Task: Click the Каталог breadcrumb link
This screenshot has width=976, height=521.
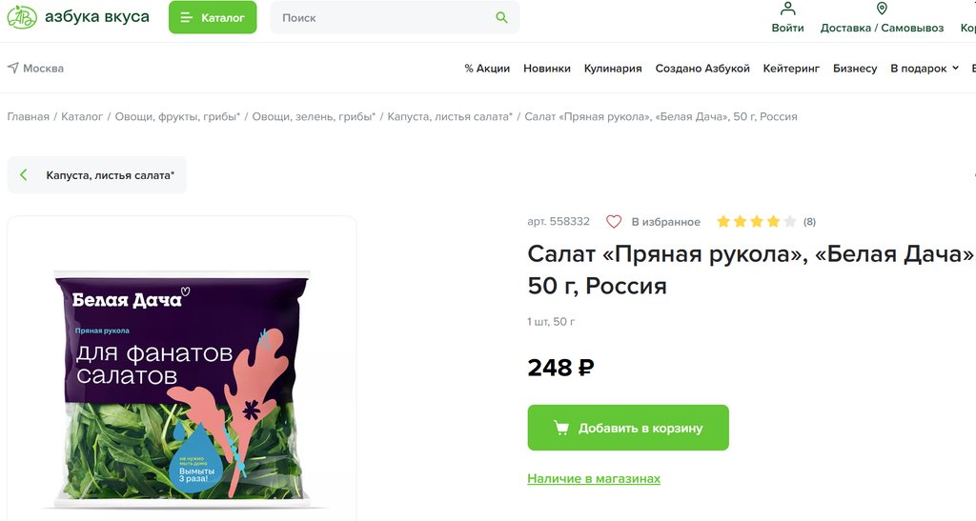Action: [82, 116]
